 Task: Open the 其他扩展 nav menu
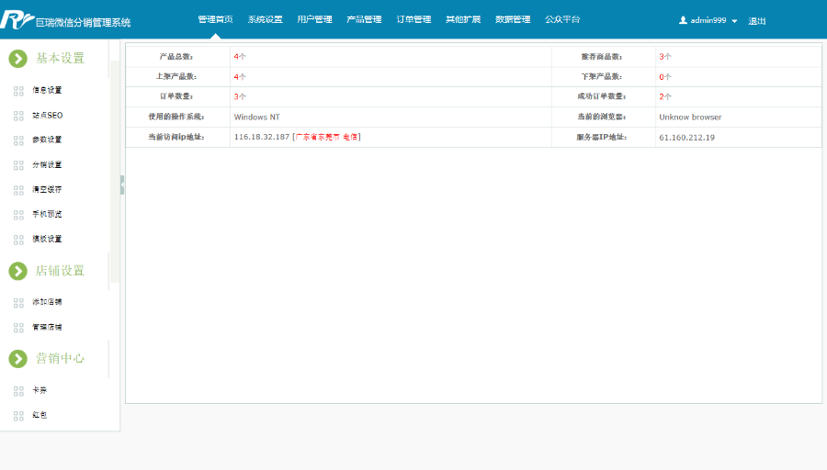point(463,19)
